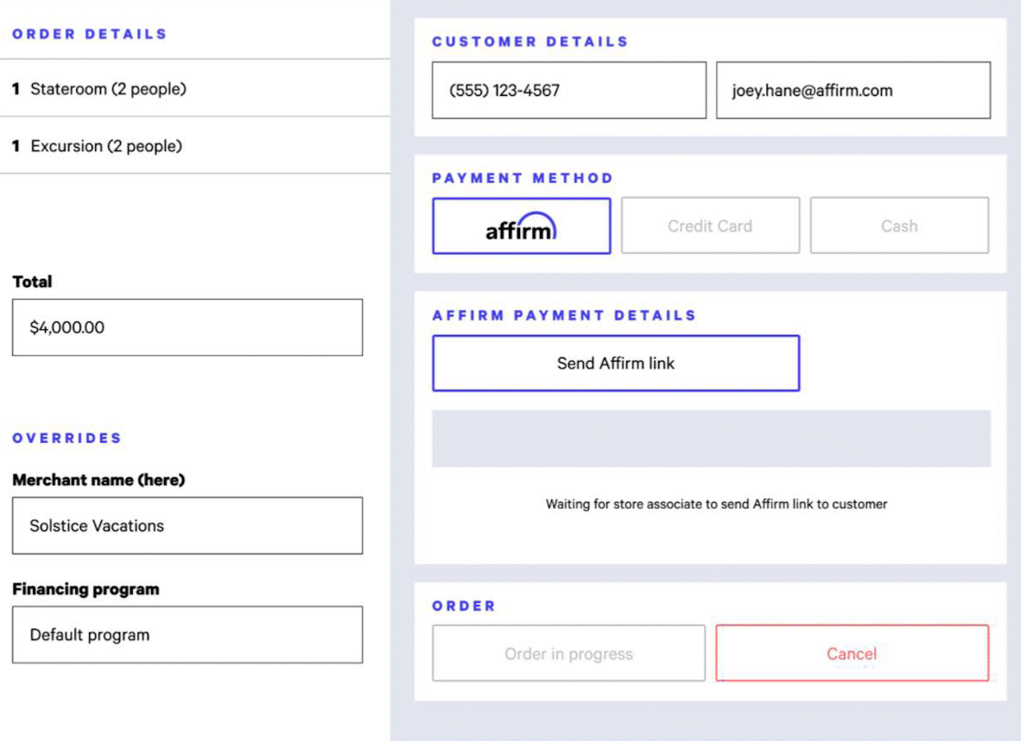Click the gray Affirm status bar

coord(711,439)
